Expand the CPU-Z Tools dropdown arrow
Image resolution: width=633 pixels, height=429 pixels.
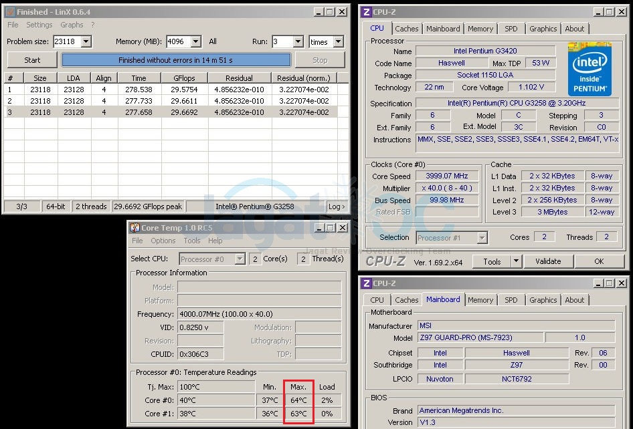click(516, 261)
